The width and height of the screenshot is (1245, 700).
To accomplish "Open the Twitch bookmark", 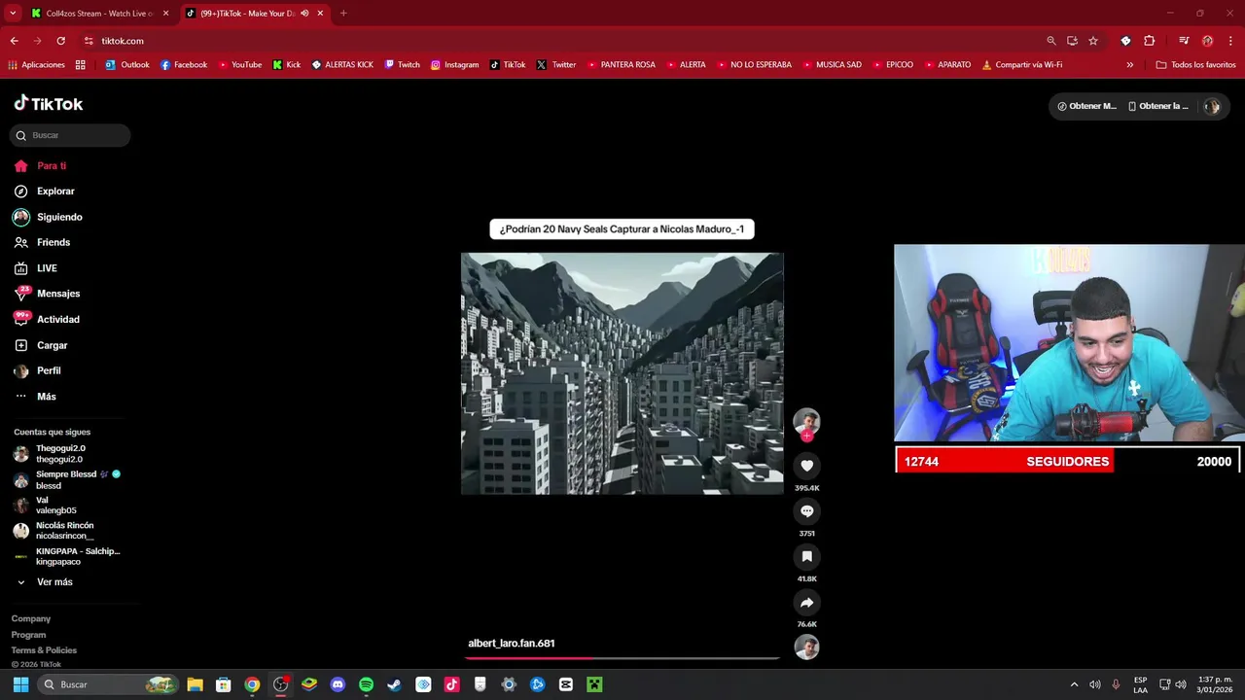I will 403,65.
